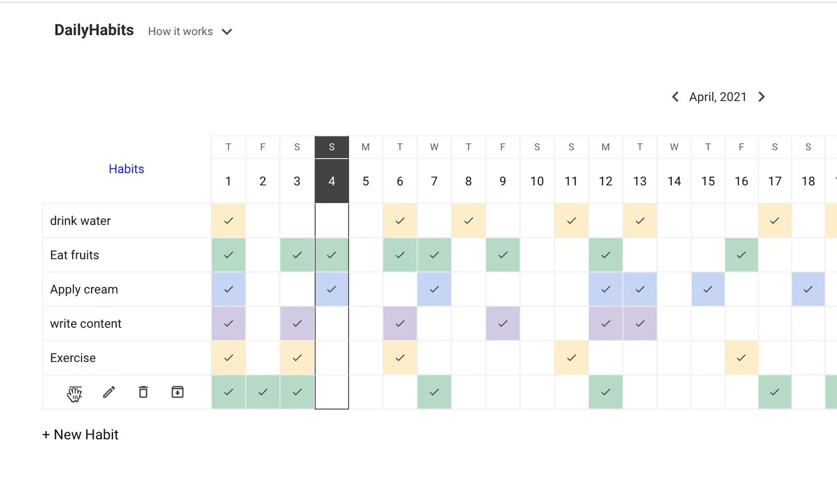Viewport: 837px width, 500px height.
Task: Click the archive habit icon
Action: pos(177,392)
